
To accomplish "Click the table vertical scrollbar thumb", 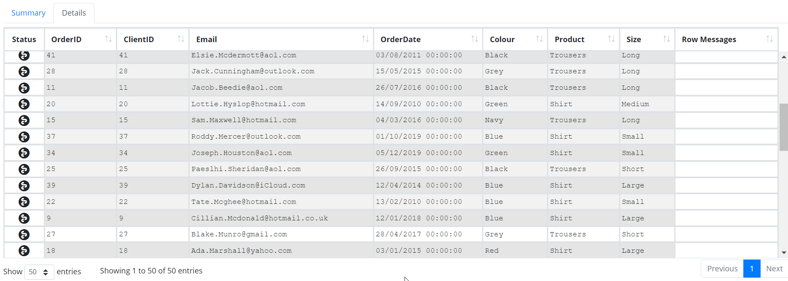I will (784, 127).
